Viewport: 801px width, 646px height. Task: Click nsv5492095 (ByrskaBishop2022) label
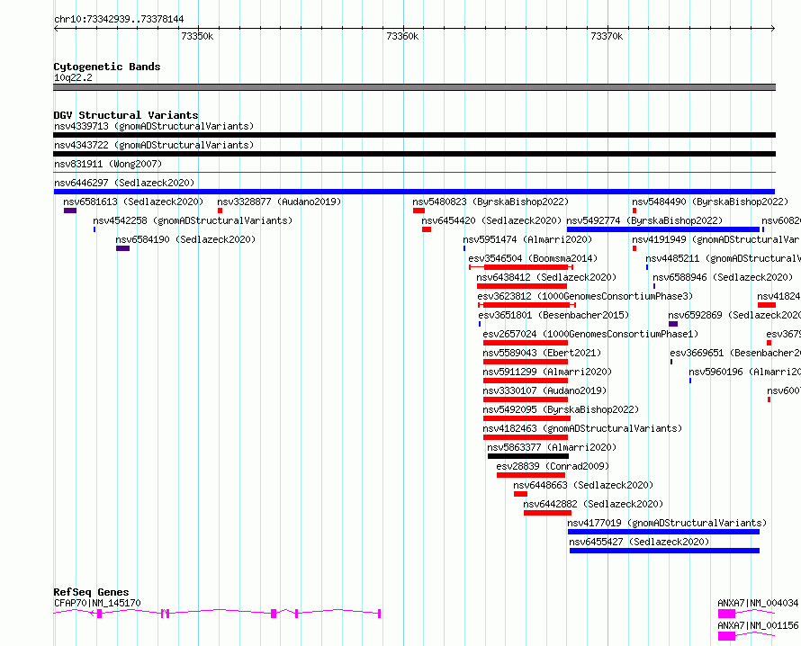tap(561, 409)
